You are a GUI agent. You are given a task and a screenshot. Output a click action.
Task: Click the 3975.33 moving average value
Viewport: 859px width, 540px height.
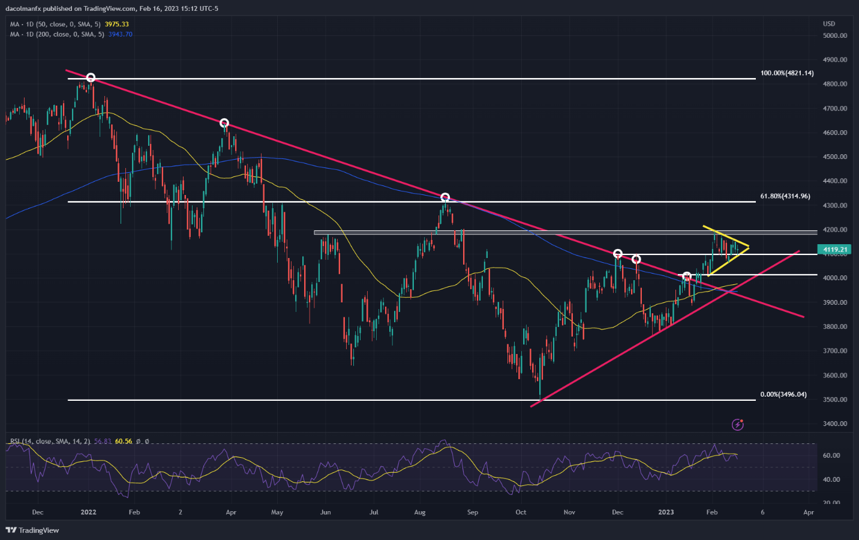(x=117, y=24)
